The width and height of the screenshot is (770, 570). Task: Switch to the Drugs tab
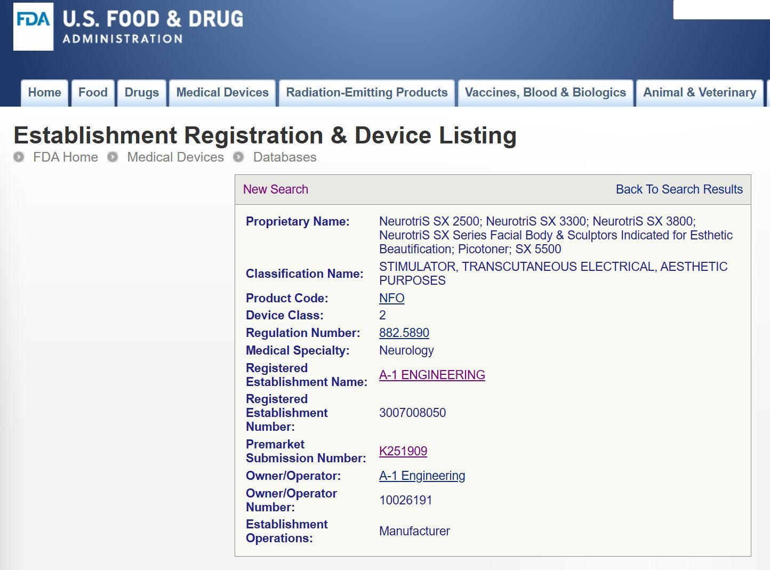point(142,93)
